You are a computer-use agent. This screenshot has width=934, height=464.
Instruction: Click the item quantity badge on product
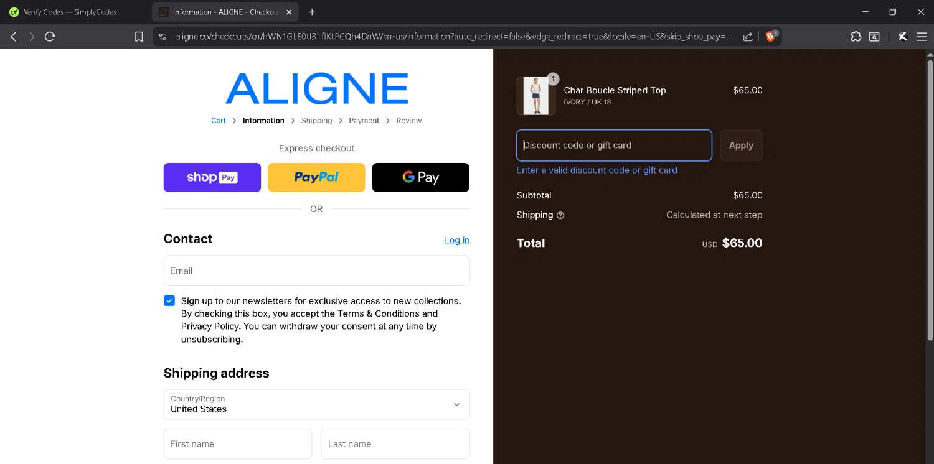pyautogui.click(x=553, y=79)
